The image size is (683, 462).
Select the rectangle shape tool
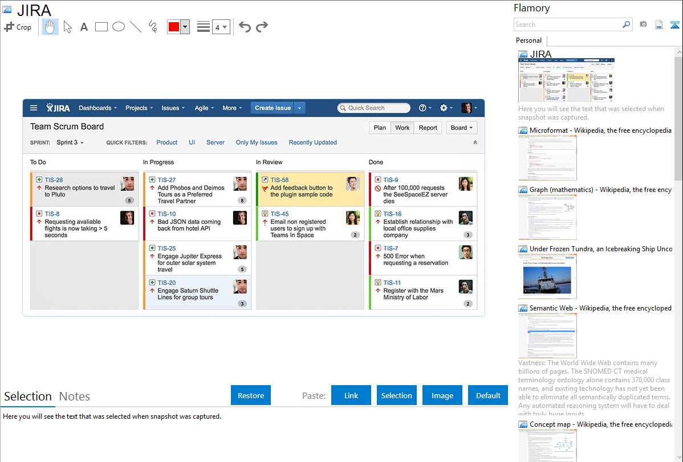point(101,27)
